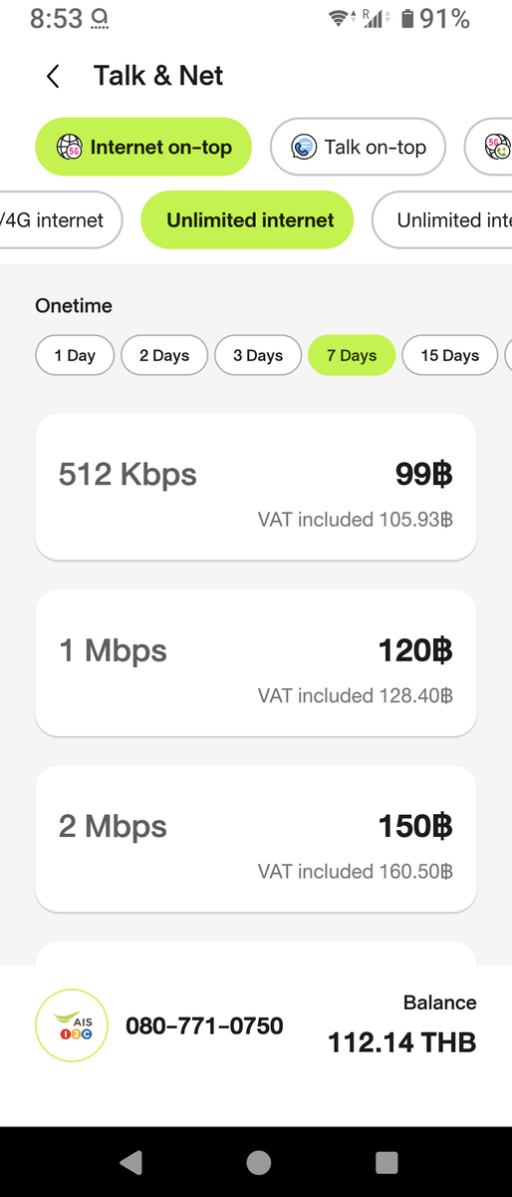
Task: Tap the Android home circle button
Action: click(258, 1162)
